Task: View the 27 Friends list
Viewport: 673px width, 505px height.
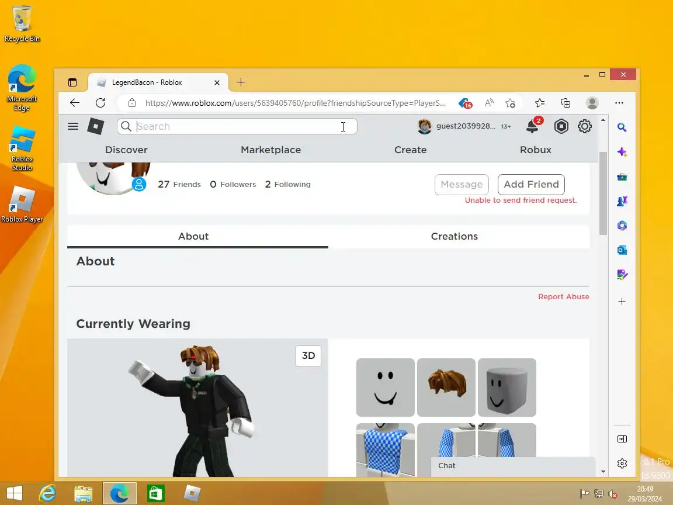Action: (x=179, y=184)
